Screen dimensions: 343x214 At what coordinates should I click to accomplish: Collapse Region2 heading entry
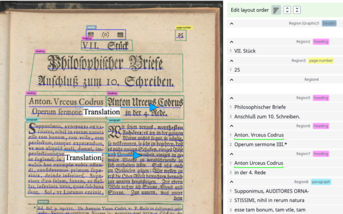click(x=232, y=41)
